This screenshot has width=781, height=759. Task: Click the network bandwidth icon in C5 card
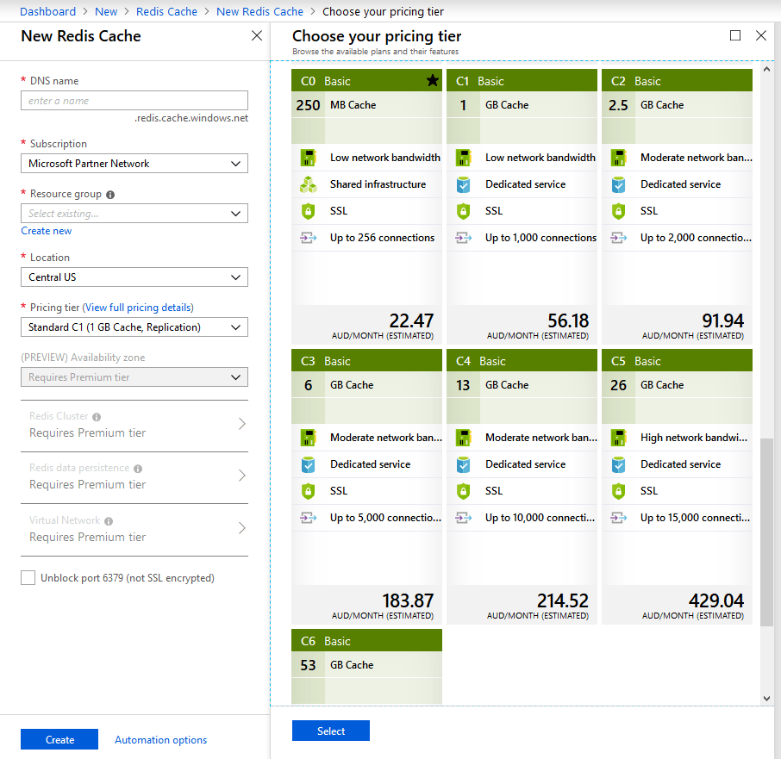(x=619, y=438)
